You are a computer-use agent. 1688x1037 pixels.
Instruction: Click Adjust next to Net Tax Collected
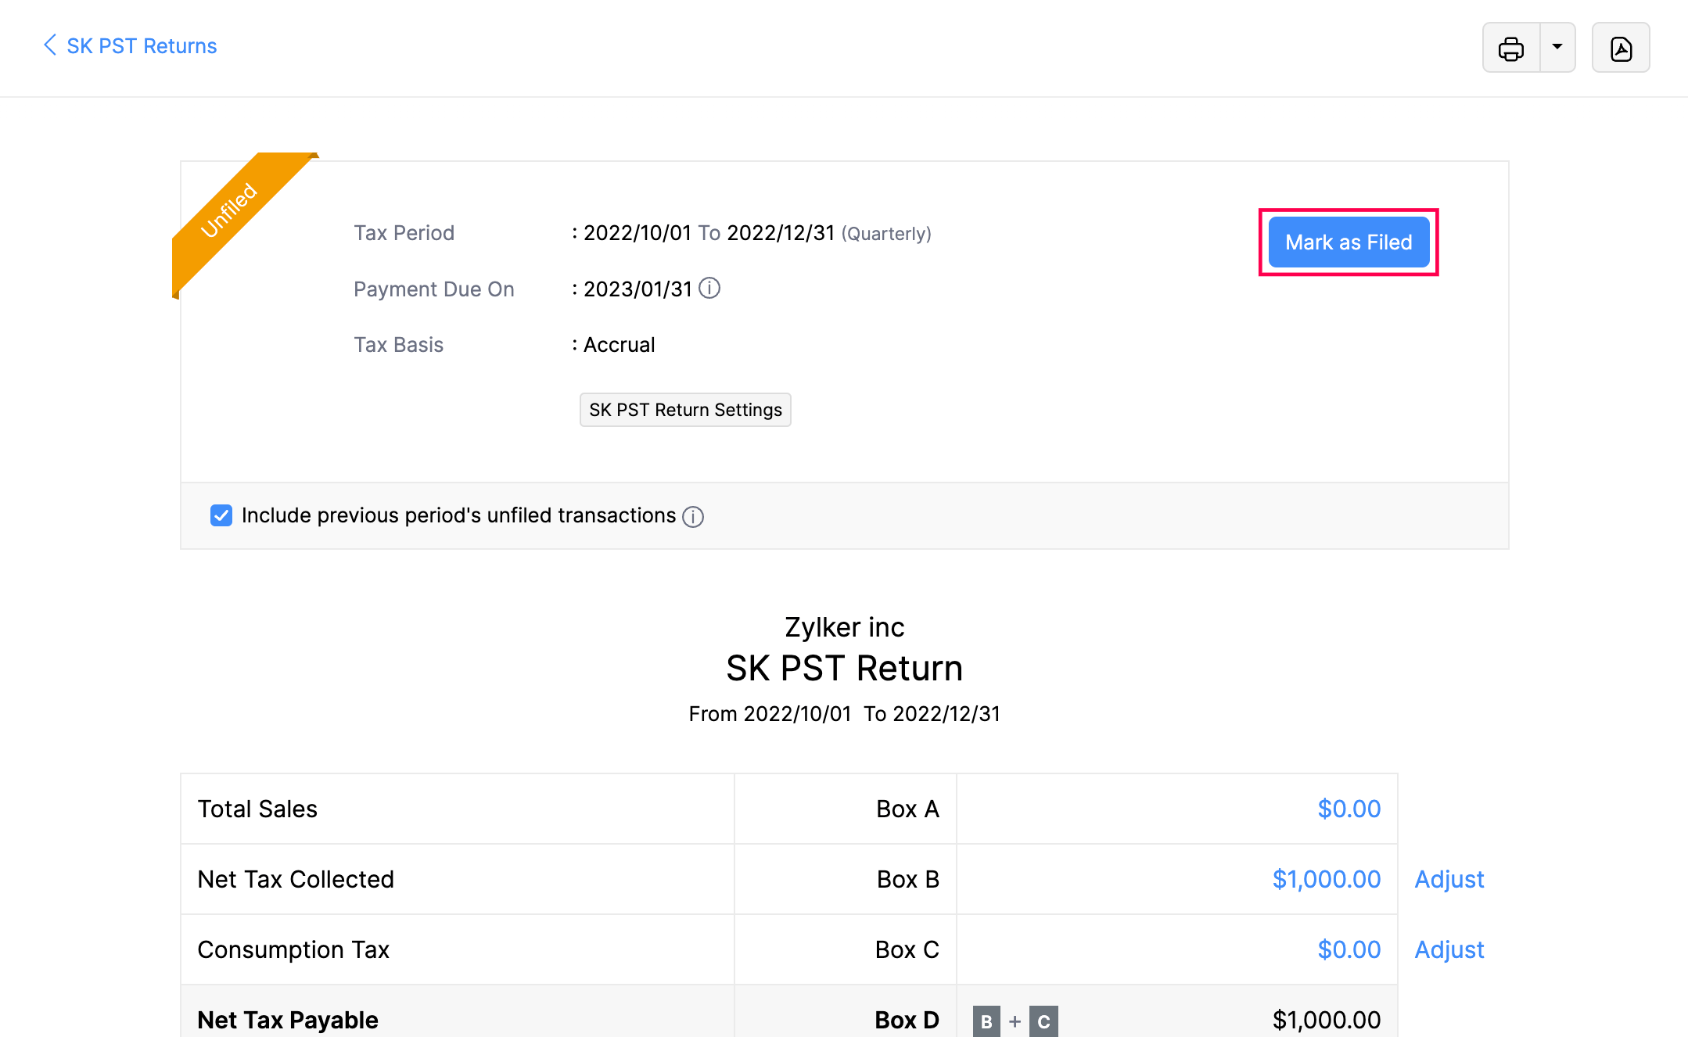coord(1449,879)
